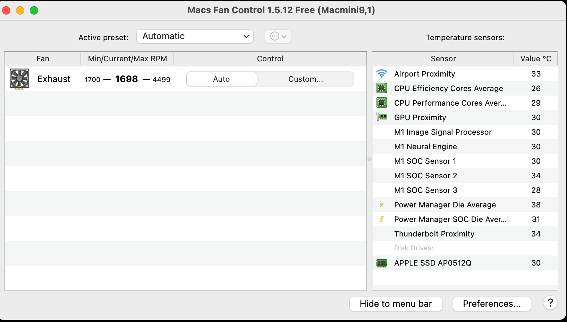Click the Power Manager Die Average value 38
Image resolution: width=567 pixels, height=322 pixels.
pos(536,205)
